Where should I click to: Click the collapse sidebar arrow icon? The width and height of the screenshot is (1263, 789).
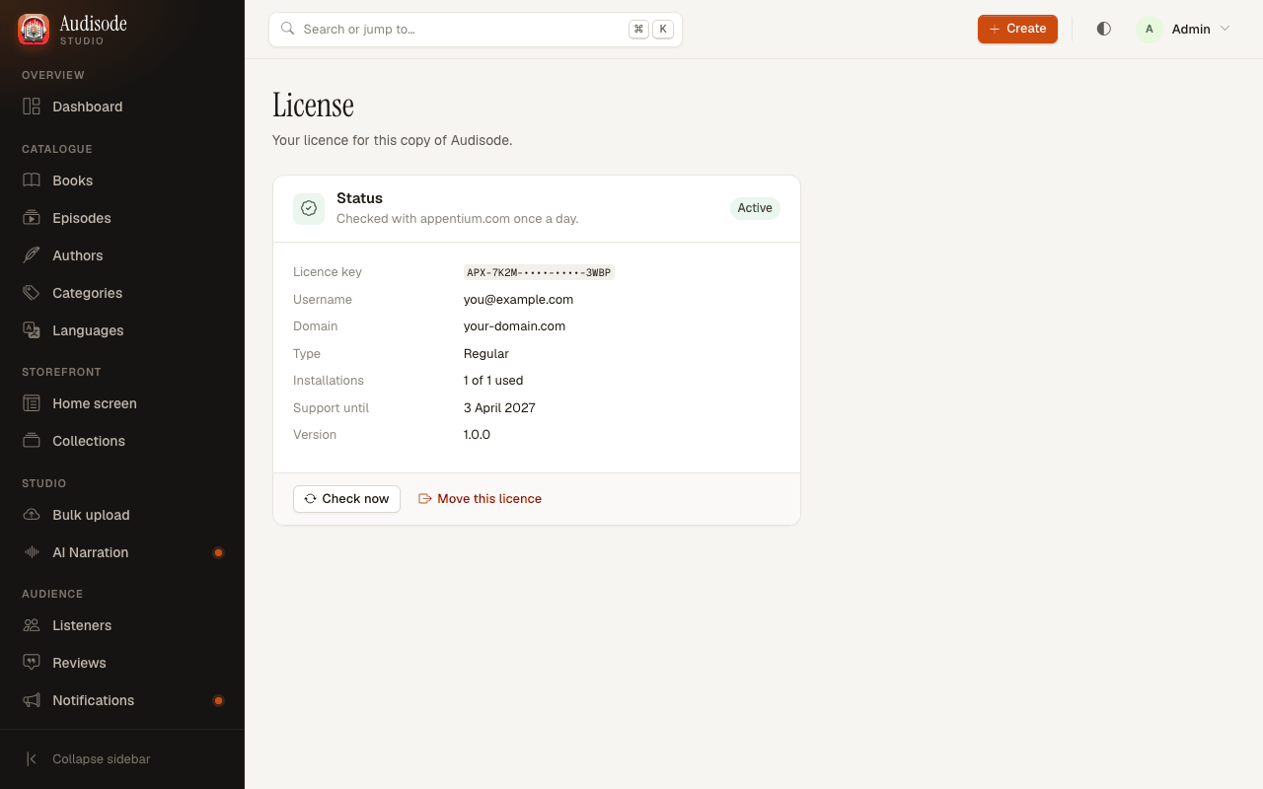32,759
